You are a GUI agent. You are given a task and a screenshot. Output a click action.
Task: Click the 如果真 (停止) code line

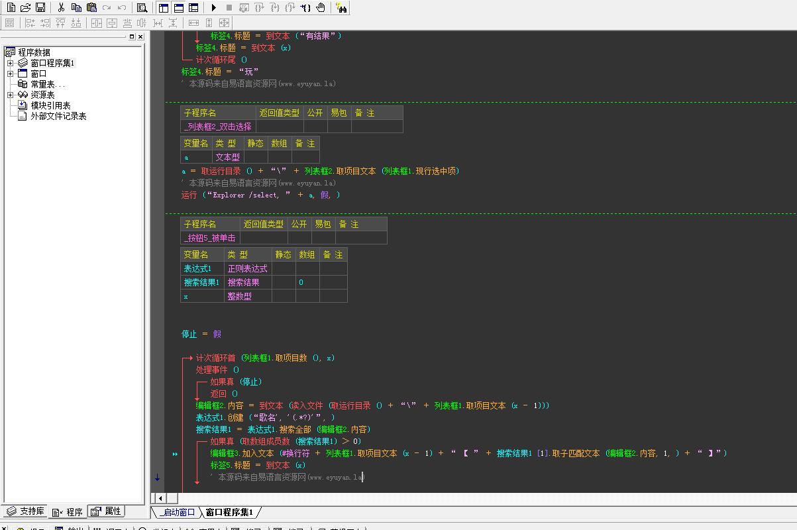pyautogui.click(x=237, y=382)
